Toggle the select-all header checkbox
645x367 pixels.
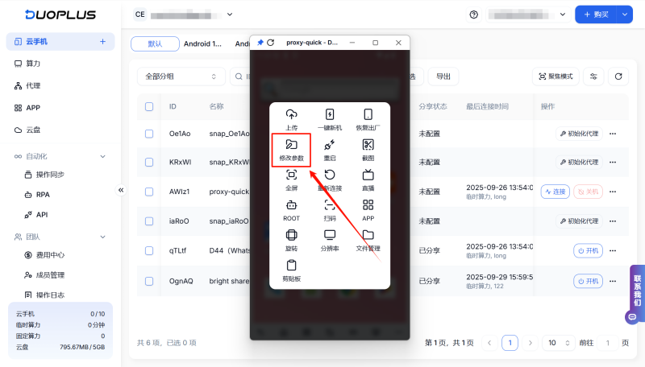pyautogui.click(x=149, y=106)
